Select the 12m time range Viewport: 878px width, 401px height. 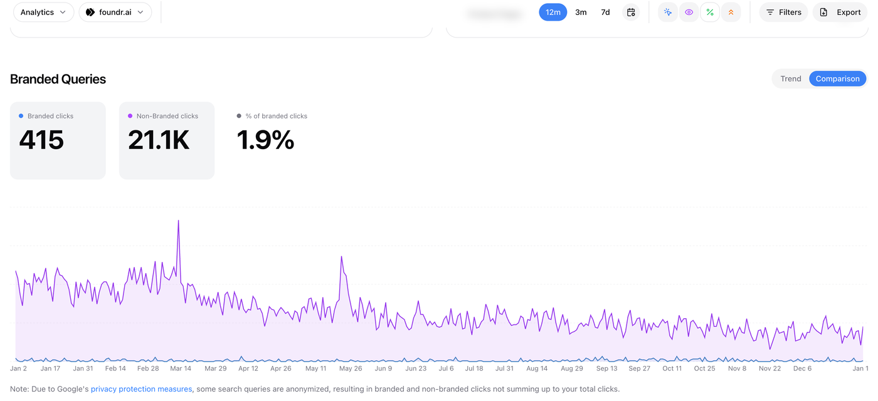point(553,13)
